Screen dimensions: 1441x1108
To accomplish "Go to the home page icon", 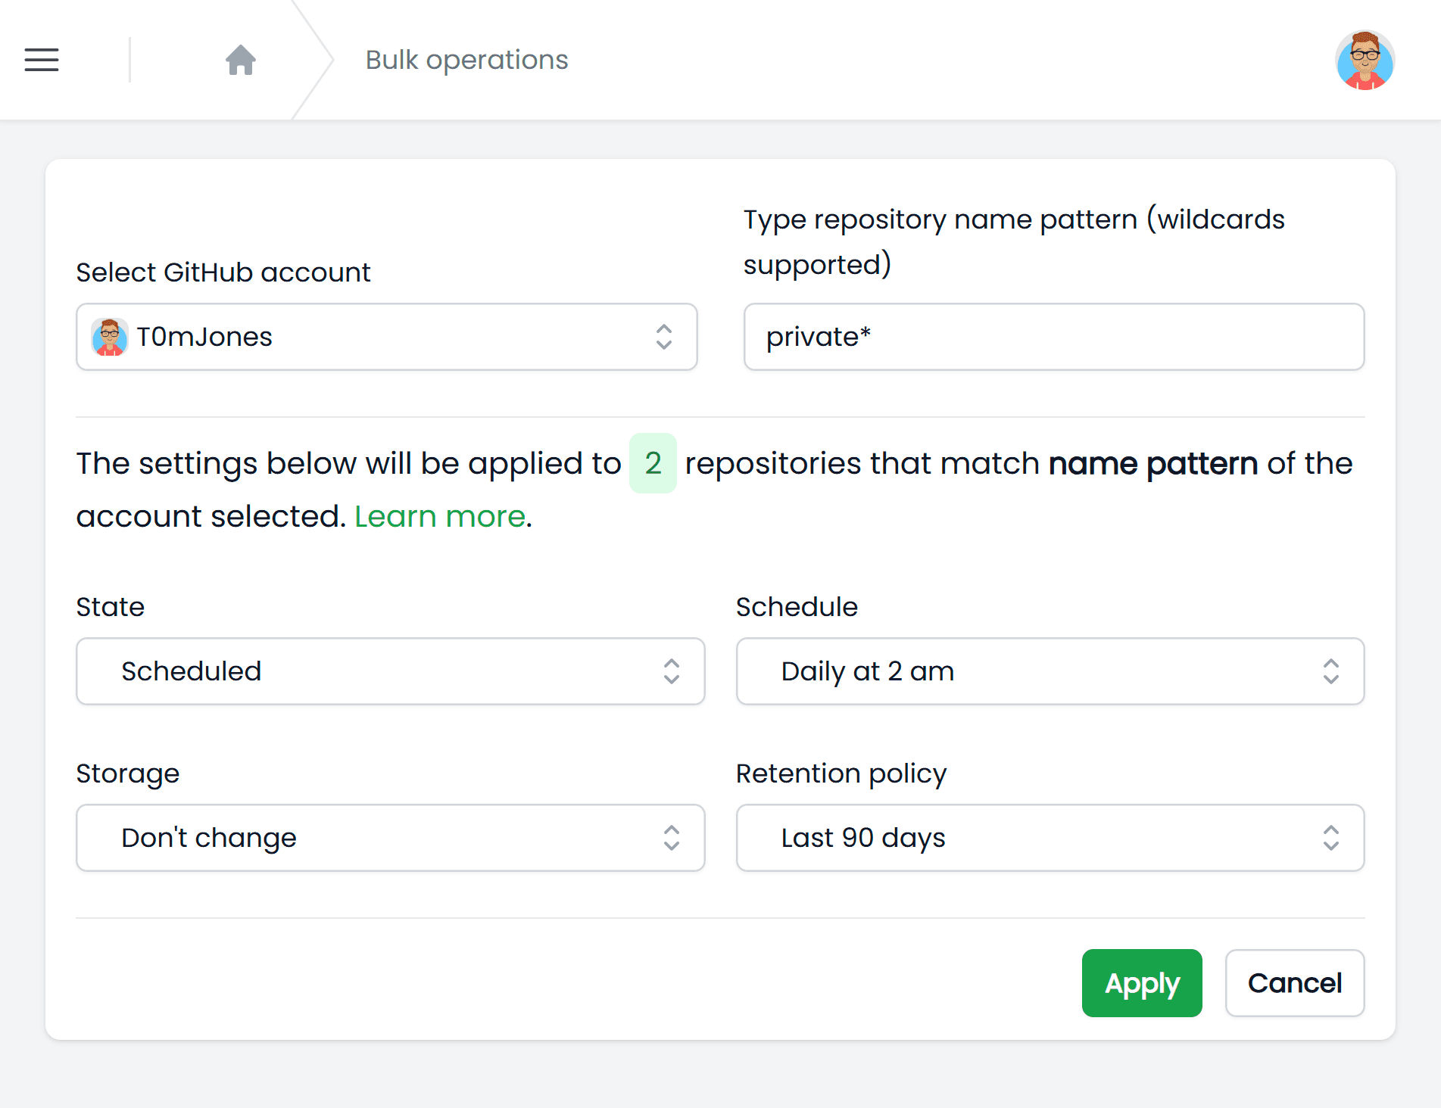I will (x=241, y=60).
